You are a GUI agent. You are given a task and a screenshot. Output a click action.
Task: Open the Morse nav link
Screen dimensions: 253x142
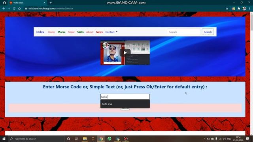coord(62,32)
